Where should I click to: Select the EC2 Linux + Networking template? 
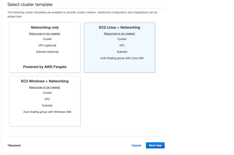coord(119,48)
